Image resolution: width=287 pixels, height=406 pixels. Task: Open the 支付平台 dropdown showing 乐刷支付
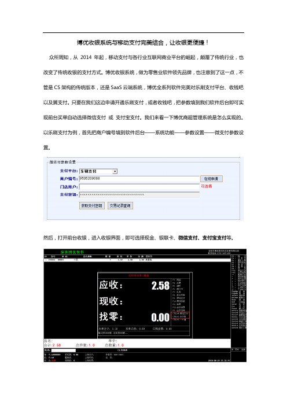[x=98, y=171]
